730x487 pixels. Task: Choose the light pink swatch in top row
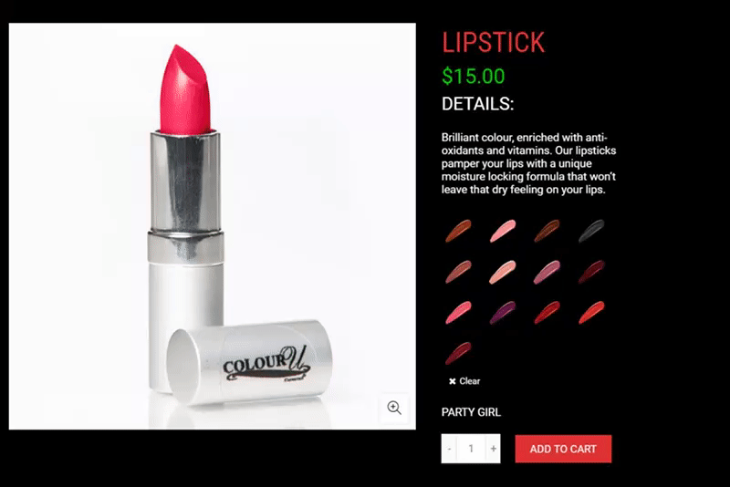tap(503, 231)
